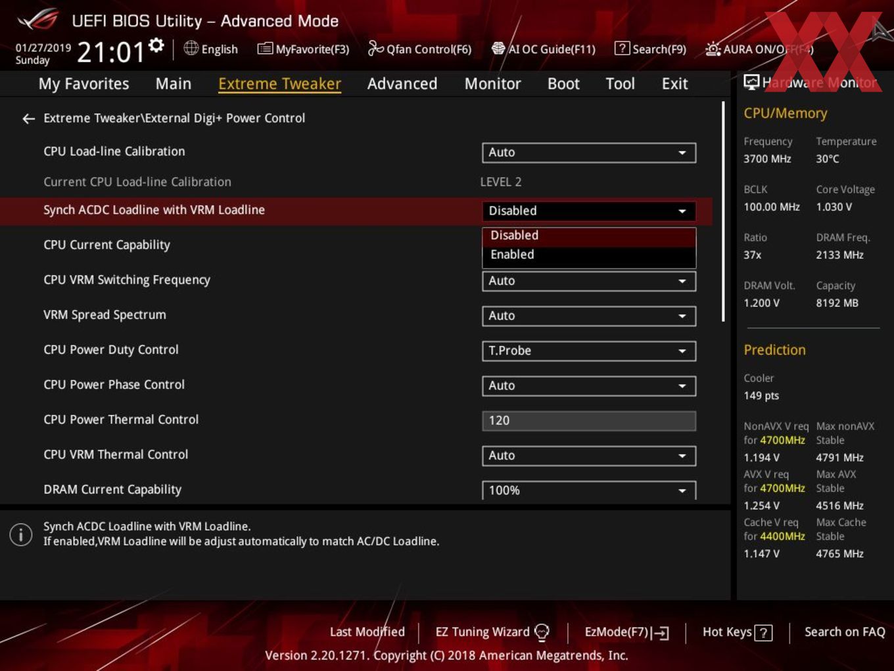894x671 pixels.
Task: Switch to Exit tab
Action: [x=674, y=84]
